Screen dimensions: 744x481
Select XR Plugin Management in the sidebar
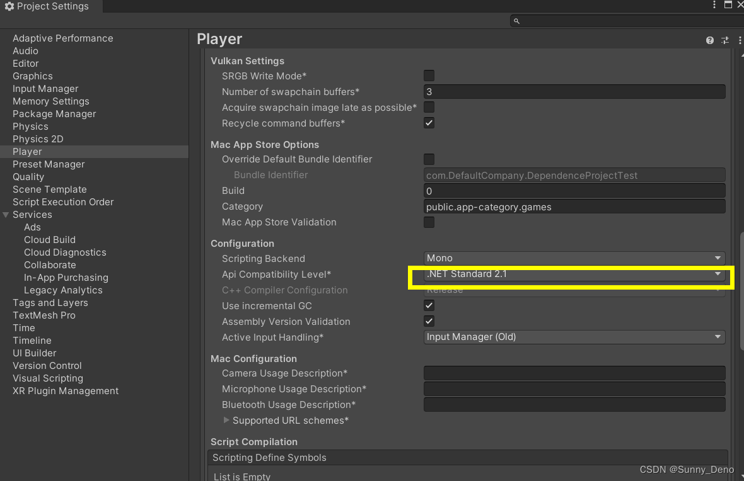pyautogui.click(x=65, y=390)
